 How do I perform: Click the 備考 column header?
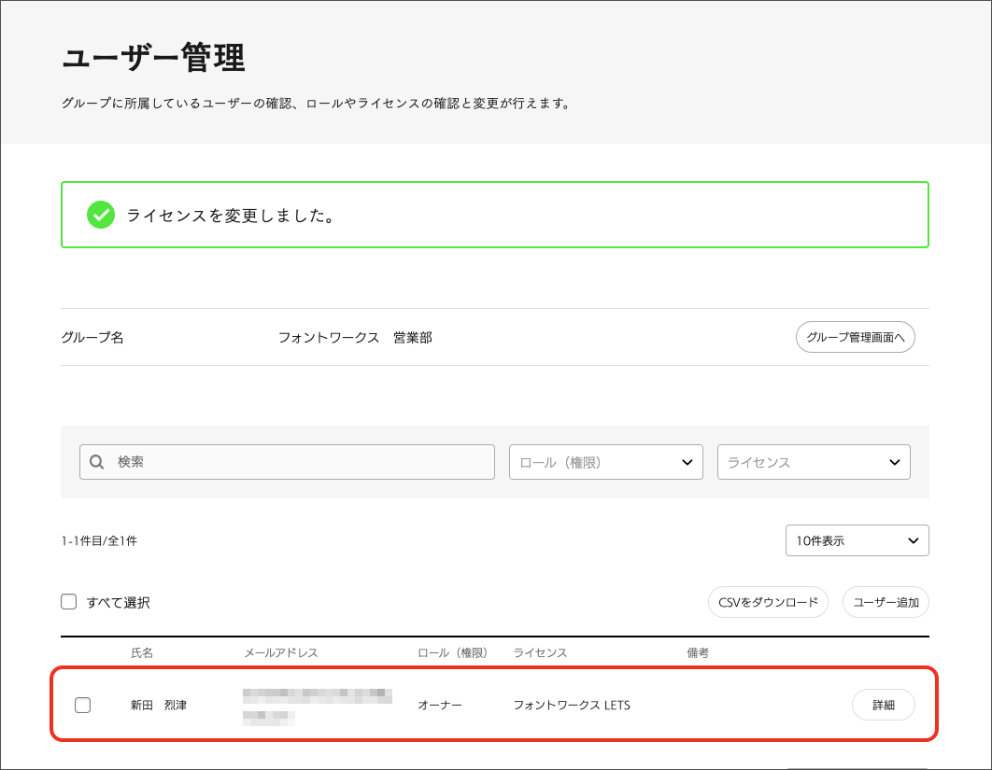pos(698,652)
